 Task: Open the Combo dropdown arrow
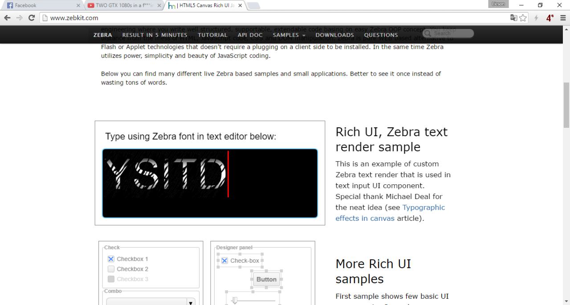(x=191, y=302)
